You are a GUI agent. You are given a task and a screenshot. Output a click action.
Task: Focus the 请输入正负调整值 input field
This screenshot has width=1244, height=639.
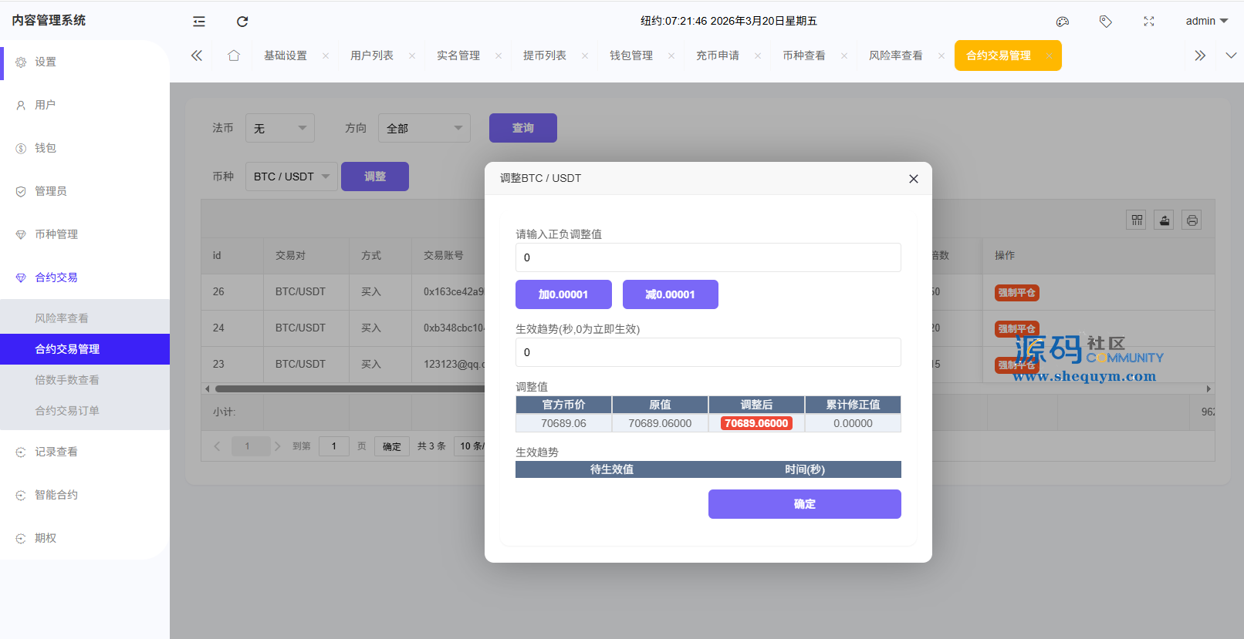(x=708, y=257)
